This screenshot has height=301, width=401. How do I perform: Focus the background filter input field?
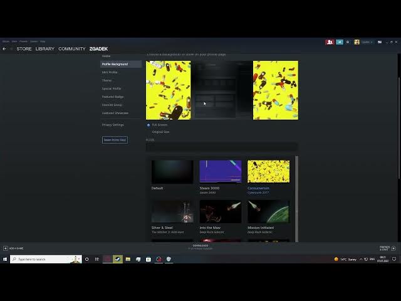(222, 147)
